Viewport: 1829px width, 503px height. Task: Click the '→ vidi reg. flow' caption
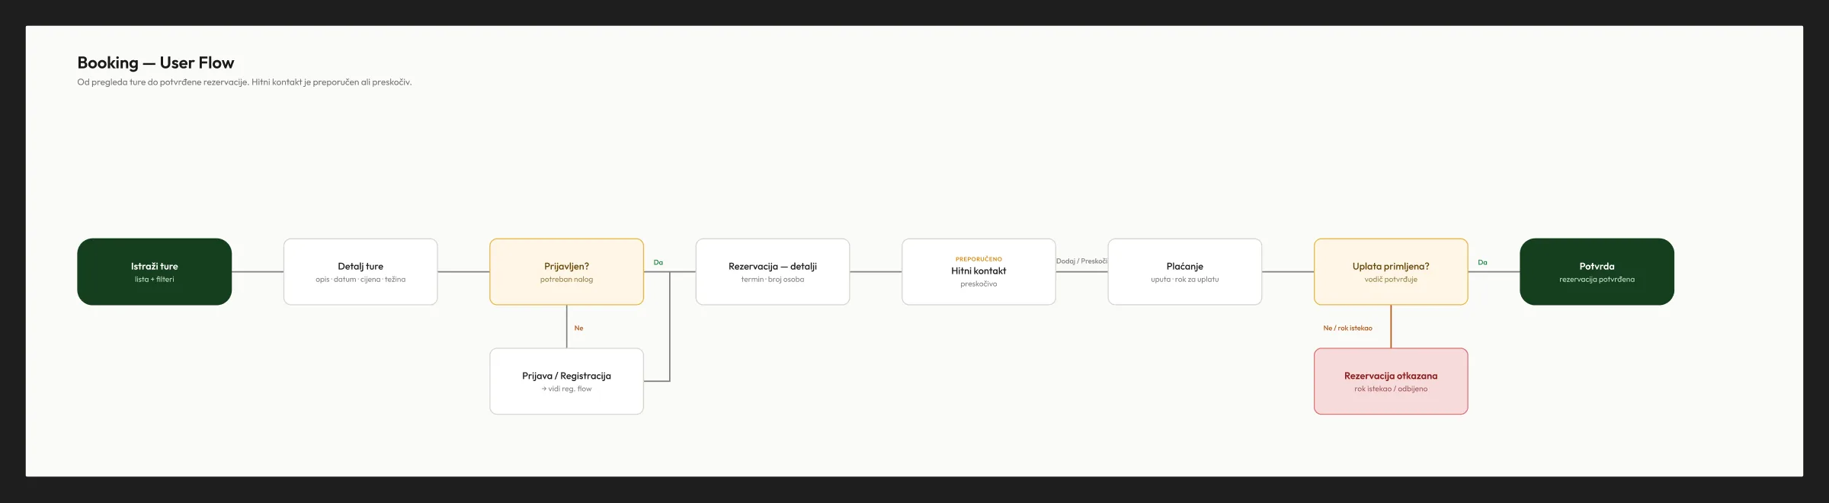click(x=566, y=389)
